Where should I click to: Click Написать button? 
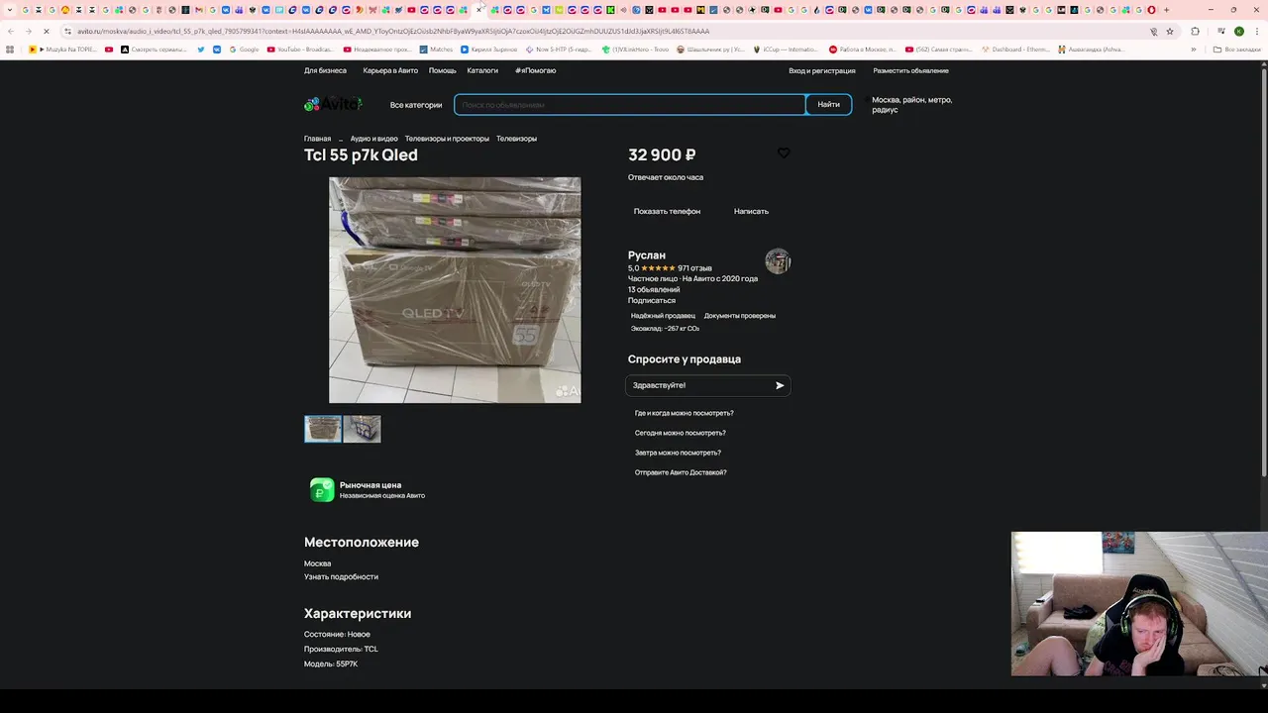[751, 211]
